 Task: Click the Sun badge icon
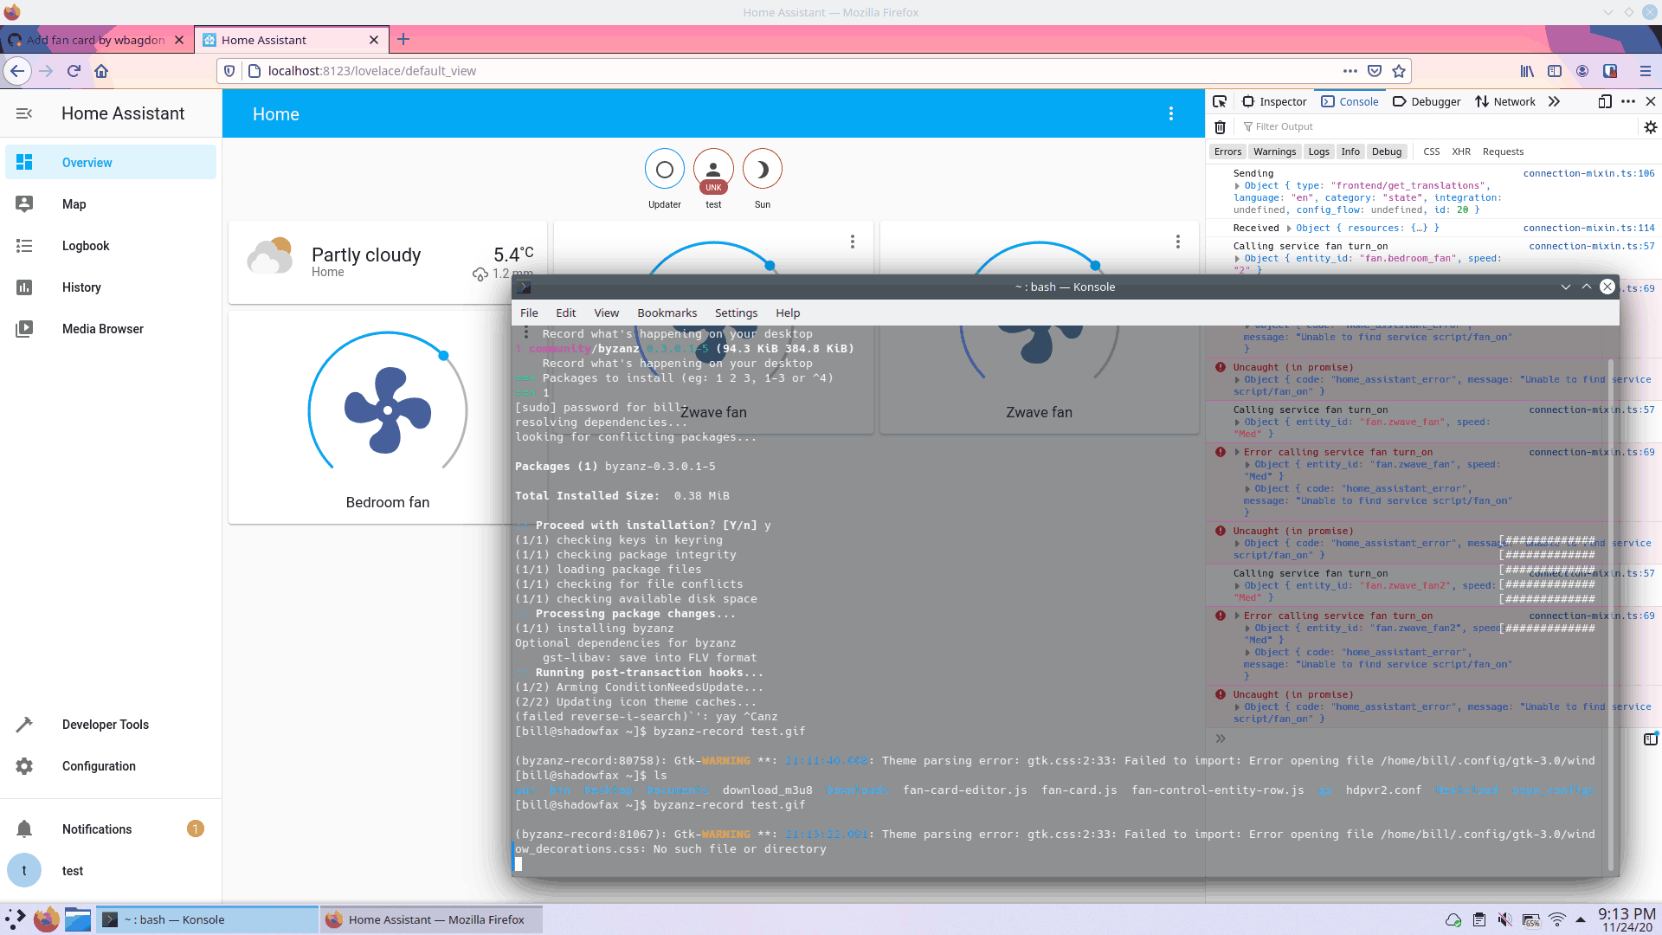pos(763,170)
